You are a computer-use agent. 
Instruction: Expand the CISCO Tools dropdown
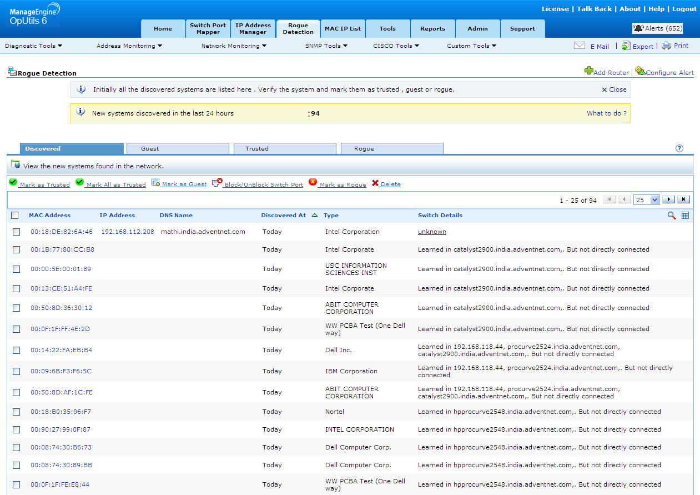(x=396, y=46)
